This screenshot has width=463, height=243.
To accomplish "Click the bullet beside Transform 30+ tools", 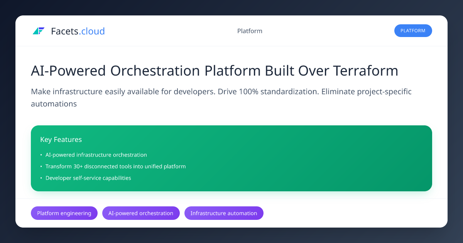I will click(x=41, y=167).
